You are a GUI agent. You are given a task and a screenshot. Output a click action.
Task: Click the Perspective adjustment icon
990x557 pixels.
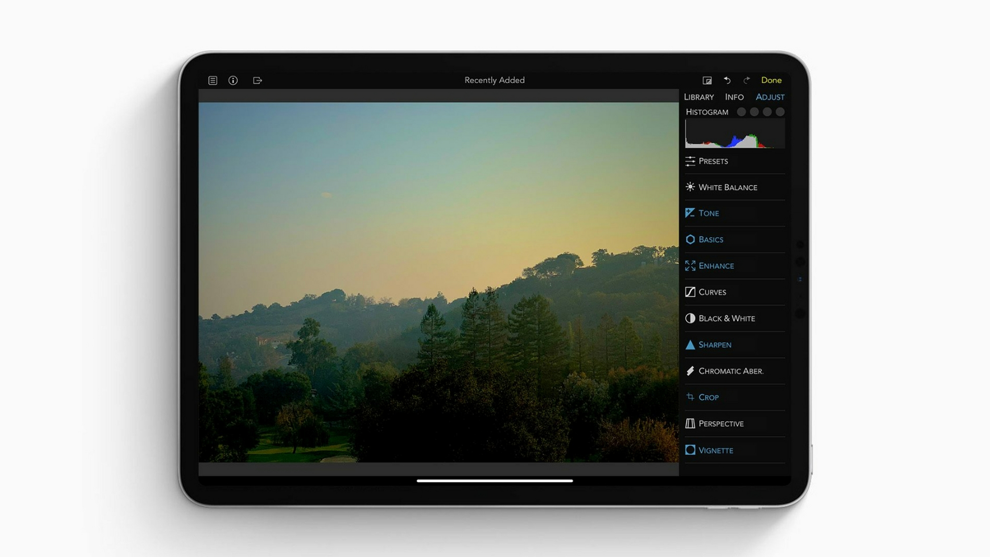tap(690, 423)
